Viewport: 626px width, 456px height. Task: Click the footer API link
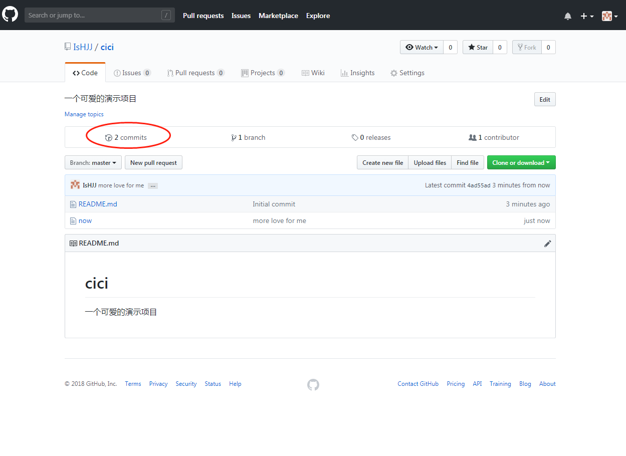[477, 384]
